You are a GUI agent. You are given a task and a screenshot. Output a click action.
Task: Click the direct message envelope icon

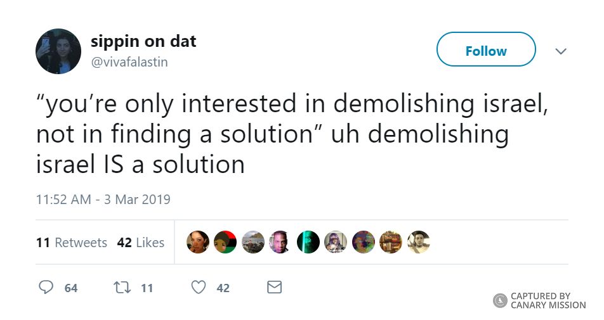[x=274, y=288]
